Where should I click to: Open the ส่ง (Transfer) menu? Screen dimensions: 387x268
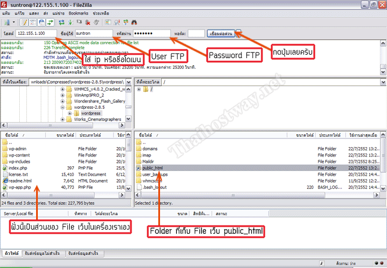[45, 13]
